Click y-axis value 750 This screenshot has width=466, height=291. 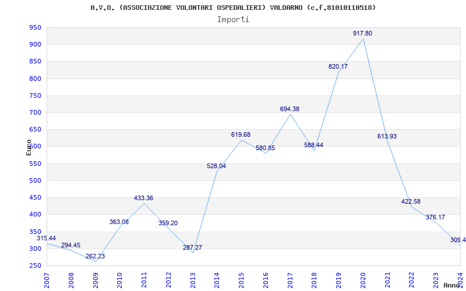coord(35,95)
